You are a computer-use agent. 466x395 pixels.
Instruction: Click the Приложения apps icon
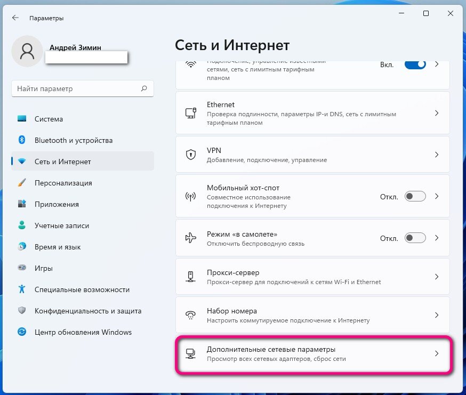point(22,204)
